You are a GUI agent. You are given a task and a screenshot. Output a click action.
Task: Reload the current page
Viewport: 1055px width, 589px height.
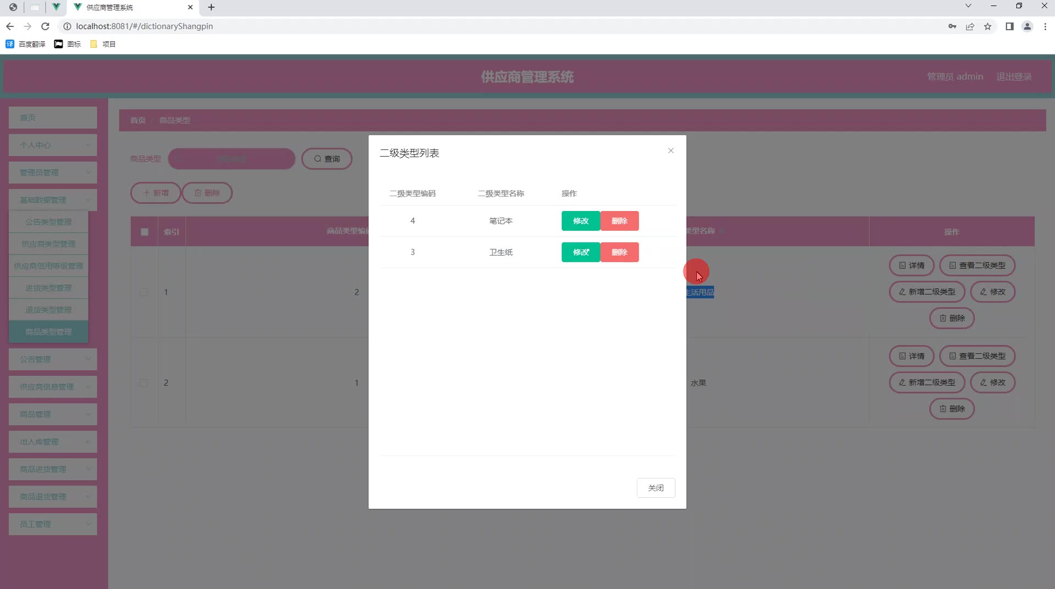(46, 26)
